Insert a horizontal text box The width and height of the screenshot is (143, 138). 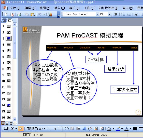click(73, 129)
